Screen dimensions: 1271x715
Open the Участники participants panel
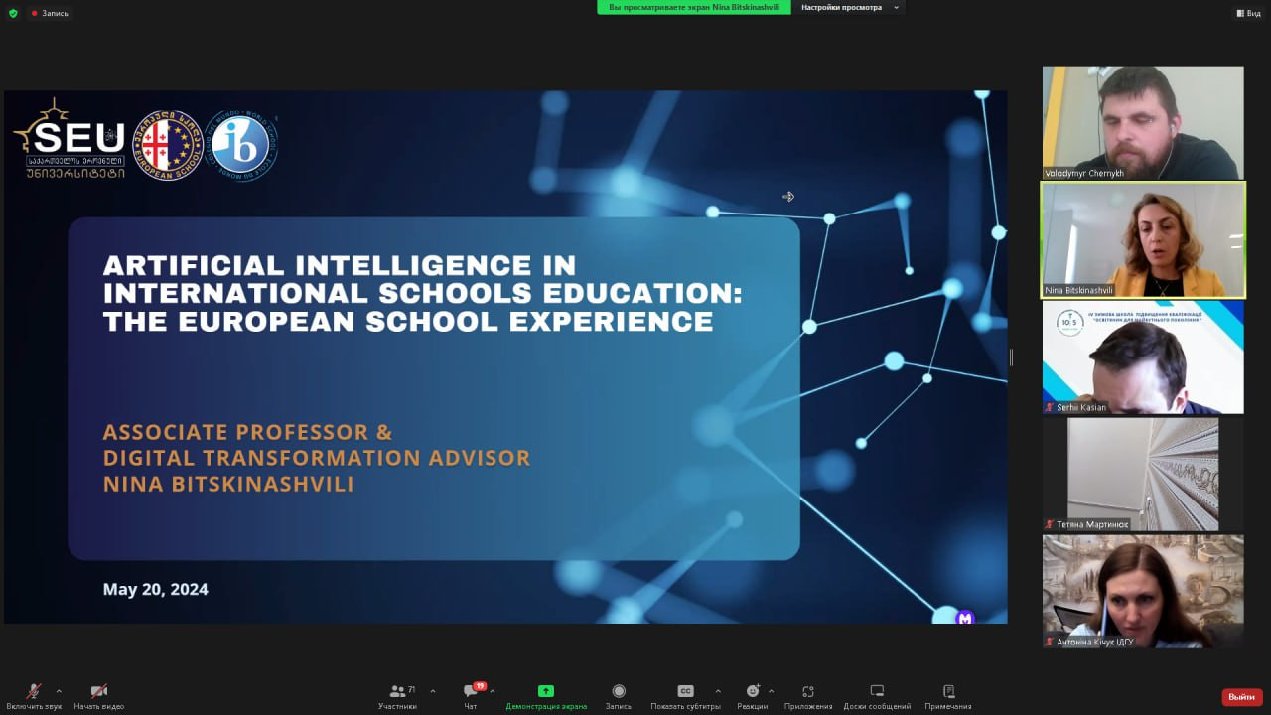[x=397, y=696]
